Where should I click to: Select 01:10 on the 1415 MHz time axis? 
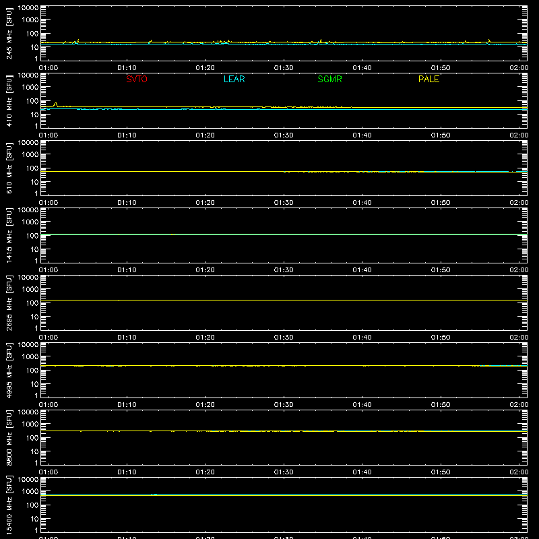127,270
